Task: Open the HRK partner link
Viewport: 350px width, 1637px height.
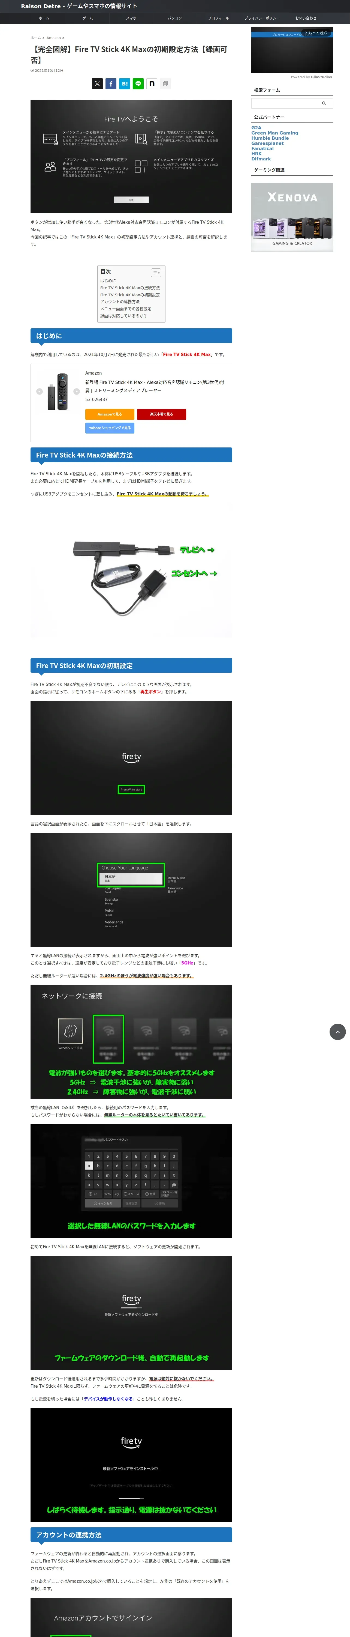Action: click(x=257, y=154)
